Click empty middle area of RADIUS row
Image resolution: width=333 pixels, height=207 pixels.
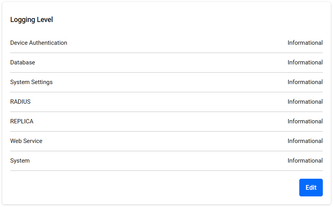coord(159,102)
